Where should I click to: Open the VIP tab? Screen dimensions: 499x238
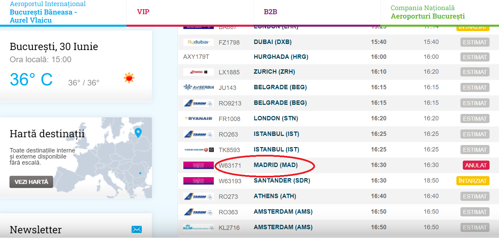click(x=143, y=12)
